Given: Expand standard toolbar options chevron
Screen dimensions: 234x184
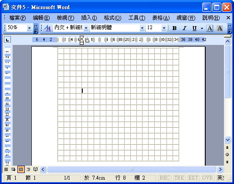Looking at the screenshot, I should [36, 28].
